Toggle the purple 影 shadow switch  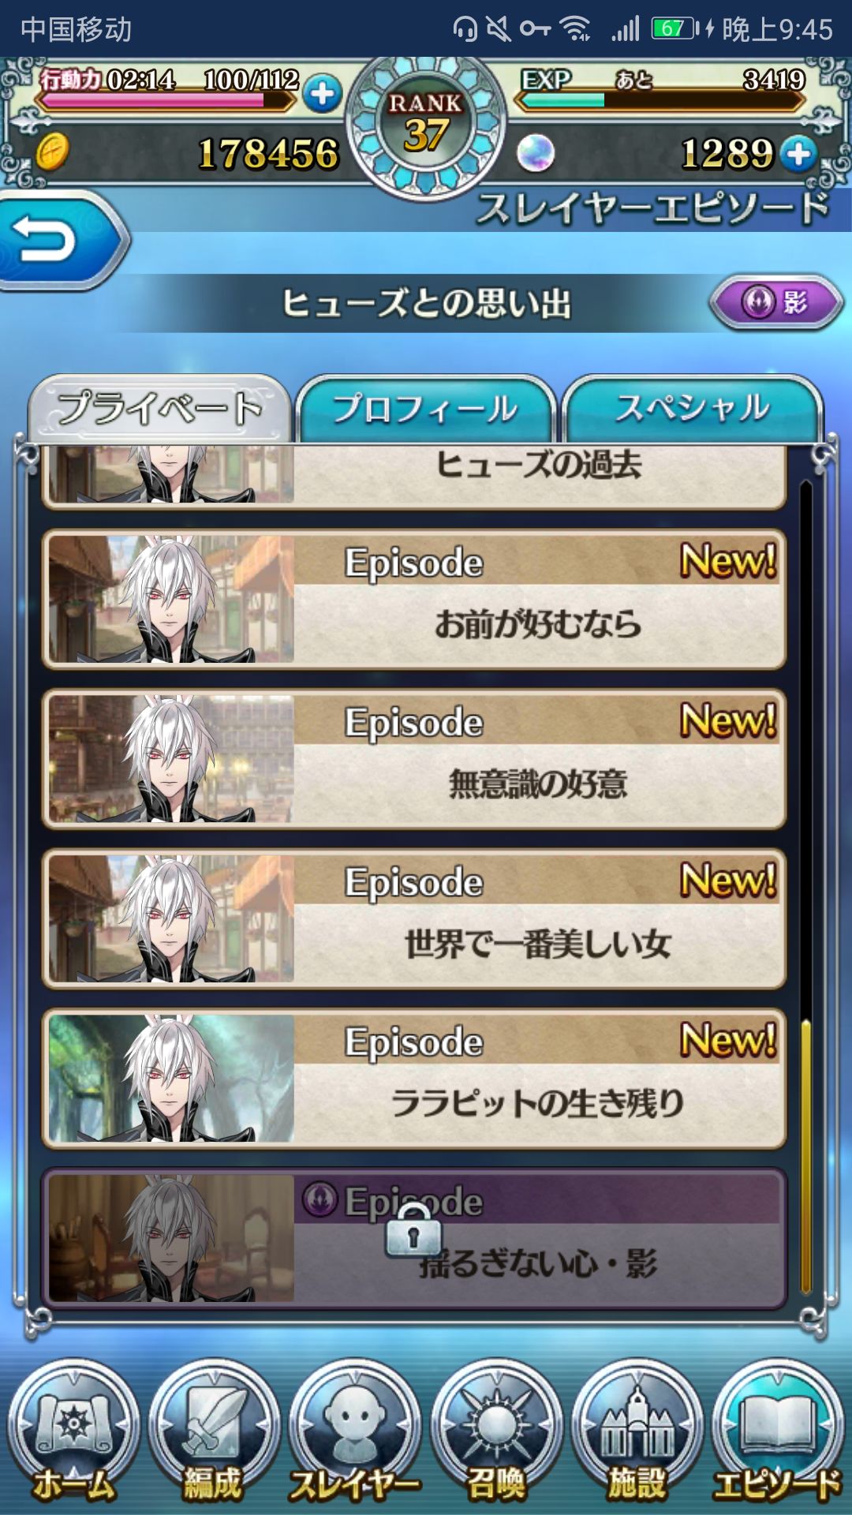coord(776,302)
